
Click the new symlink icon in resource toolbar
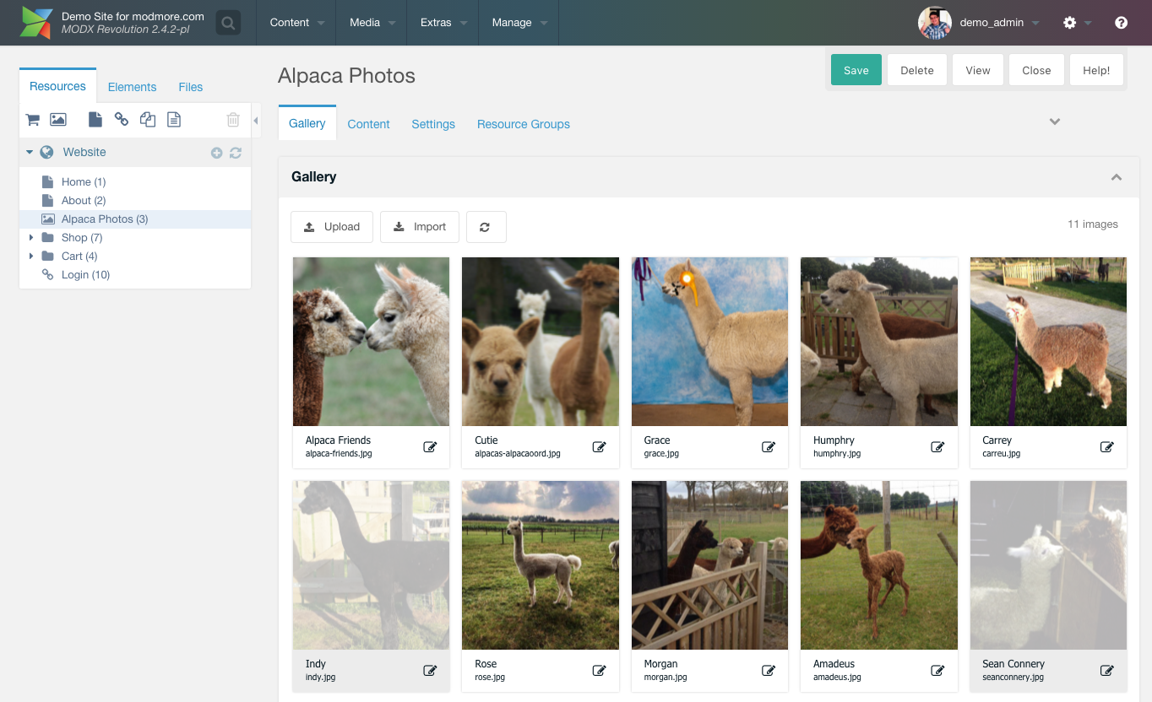[x=148, y=120]
